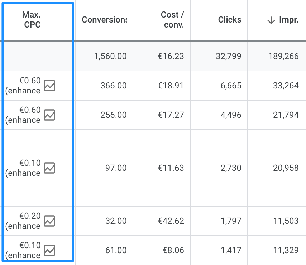Click the descending sort arrow beside Impr.

pos(271,20)
